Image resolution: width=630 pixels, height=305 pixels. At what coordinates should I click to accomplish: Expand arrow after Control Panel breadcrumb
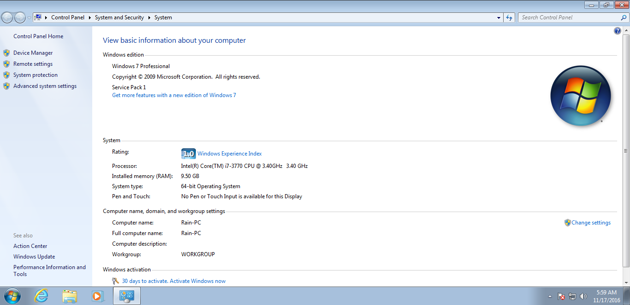coord(90,17)
